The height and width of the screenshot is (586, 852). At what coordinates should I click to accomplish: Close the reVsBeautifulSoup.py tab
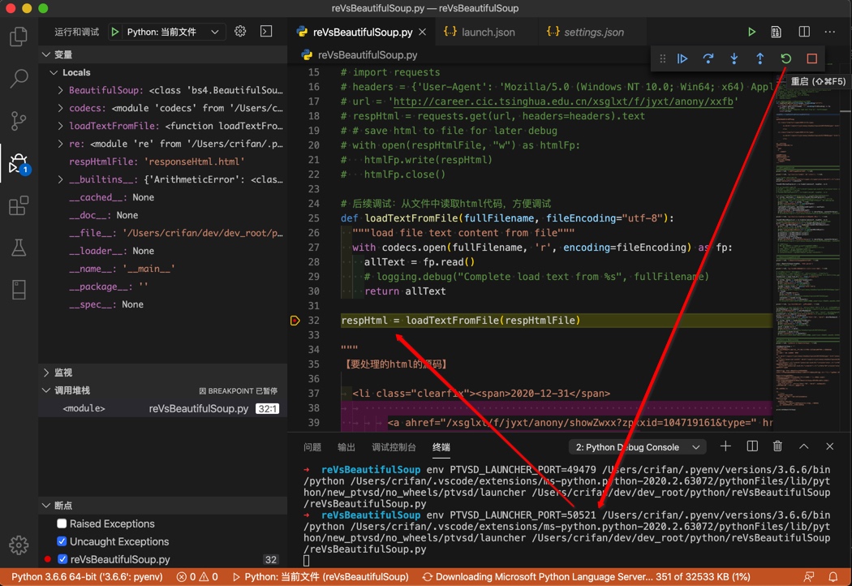tap(422, 32)
